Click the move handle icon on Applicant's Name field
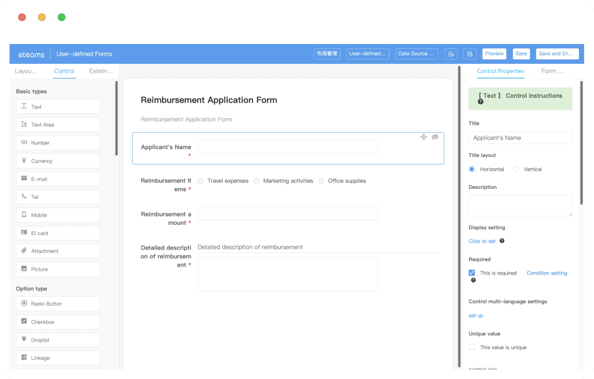The width and height of the screenshot is (594, 379). click(x=423, y=137)
